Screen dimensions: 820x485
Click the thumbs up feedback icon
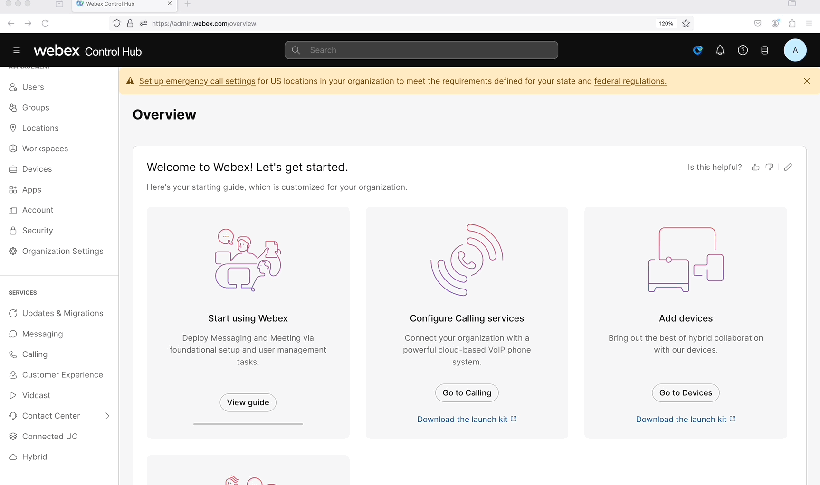[755, 167]
